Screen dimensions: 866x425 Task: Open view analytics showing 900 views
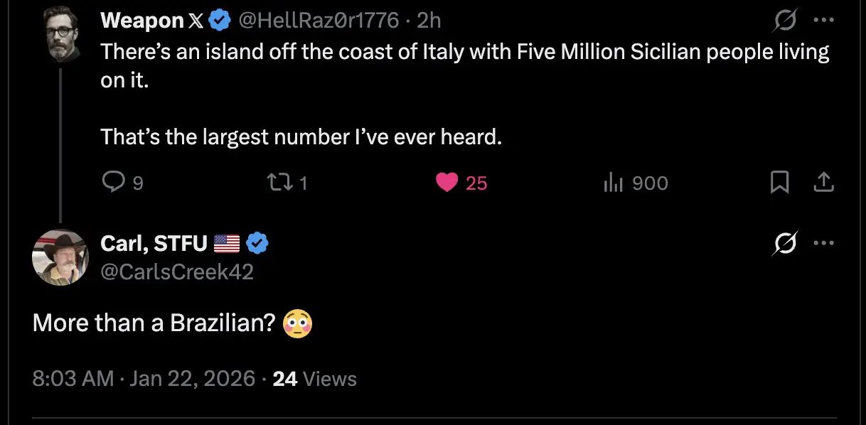(x=614, y=183)
